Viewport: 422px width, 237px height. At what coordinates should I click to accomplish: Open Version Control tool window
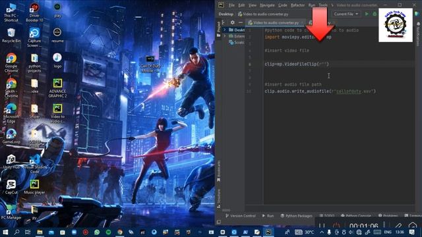pyautogui.click(x=240, y=216)
